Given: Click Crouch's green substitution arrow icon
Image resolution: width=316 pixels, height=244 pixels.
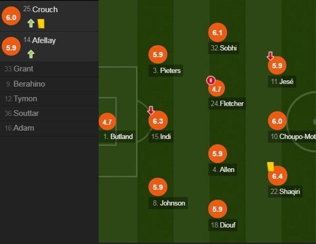Looking at the screenshot, I should pos(31,23).
